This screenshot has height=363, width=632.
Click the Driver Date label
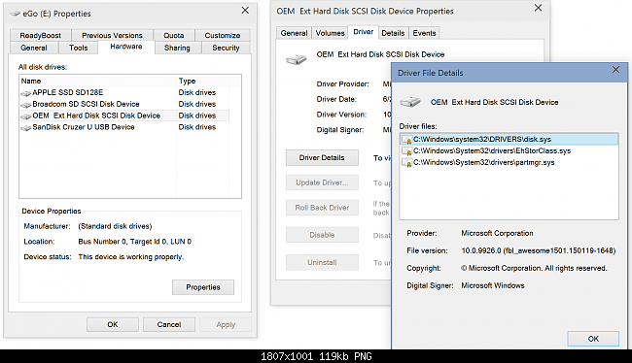[336, 99]
